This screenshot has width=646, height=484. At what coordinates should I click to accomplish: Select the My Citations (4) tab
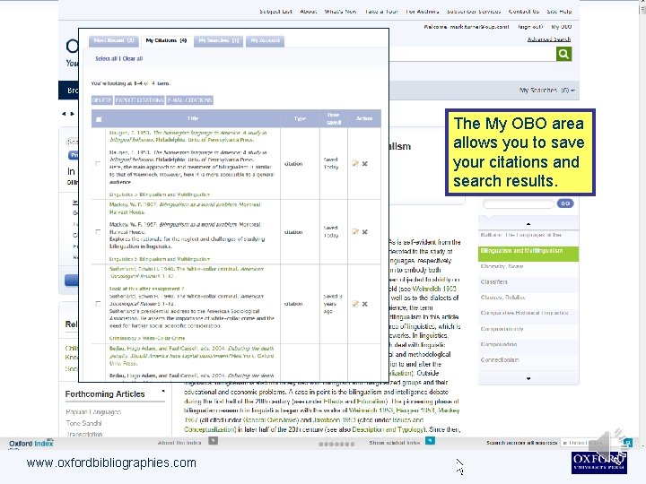tap(166, 40)
